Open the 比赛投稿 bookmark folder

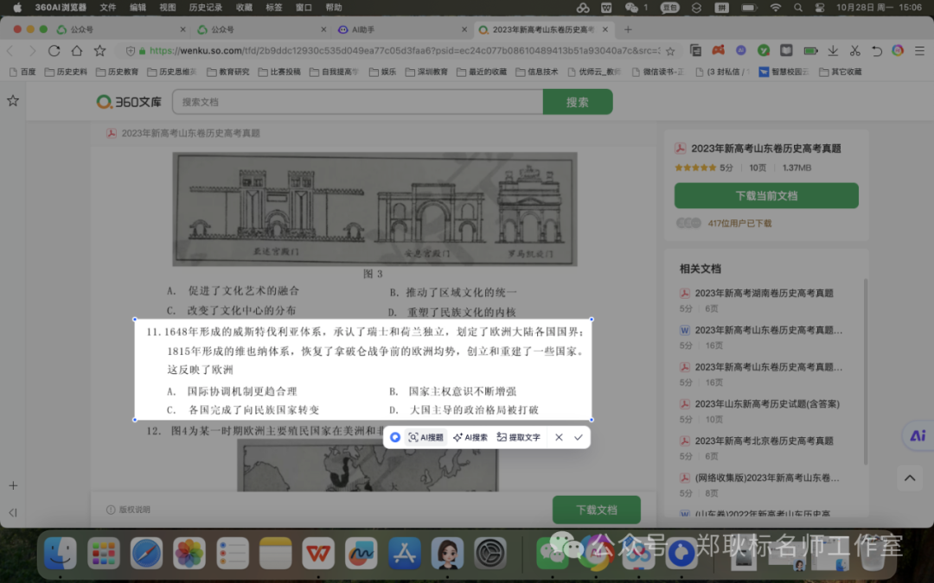coord(279,72)
